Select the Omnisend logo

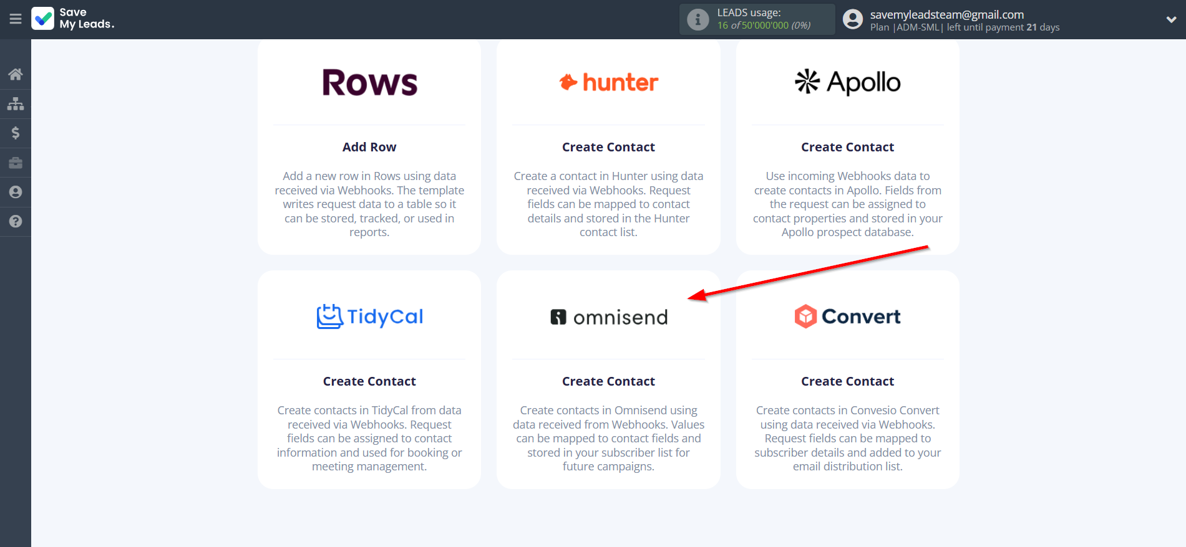[x=608, y=317]
